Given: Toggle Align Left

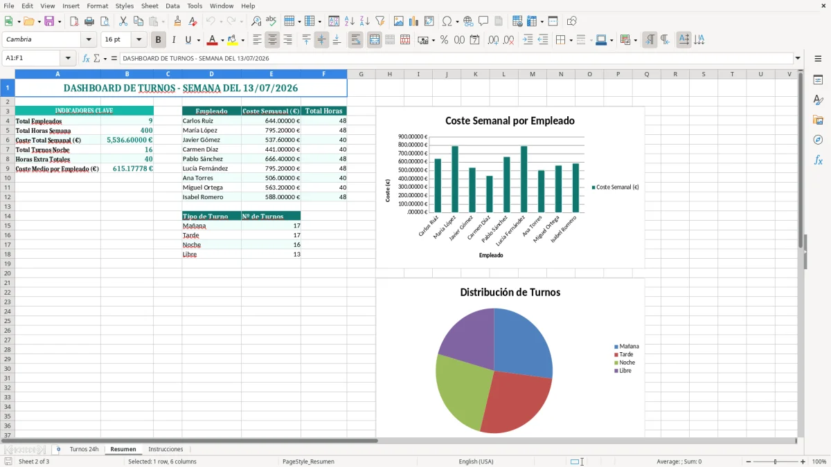Looking at the screenshot, I should click(x=258, y=40).
